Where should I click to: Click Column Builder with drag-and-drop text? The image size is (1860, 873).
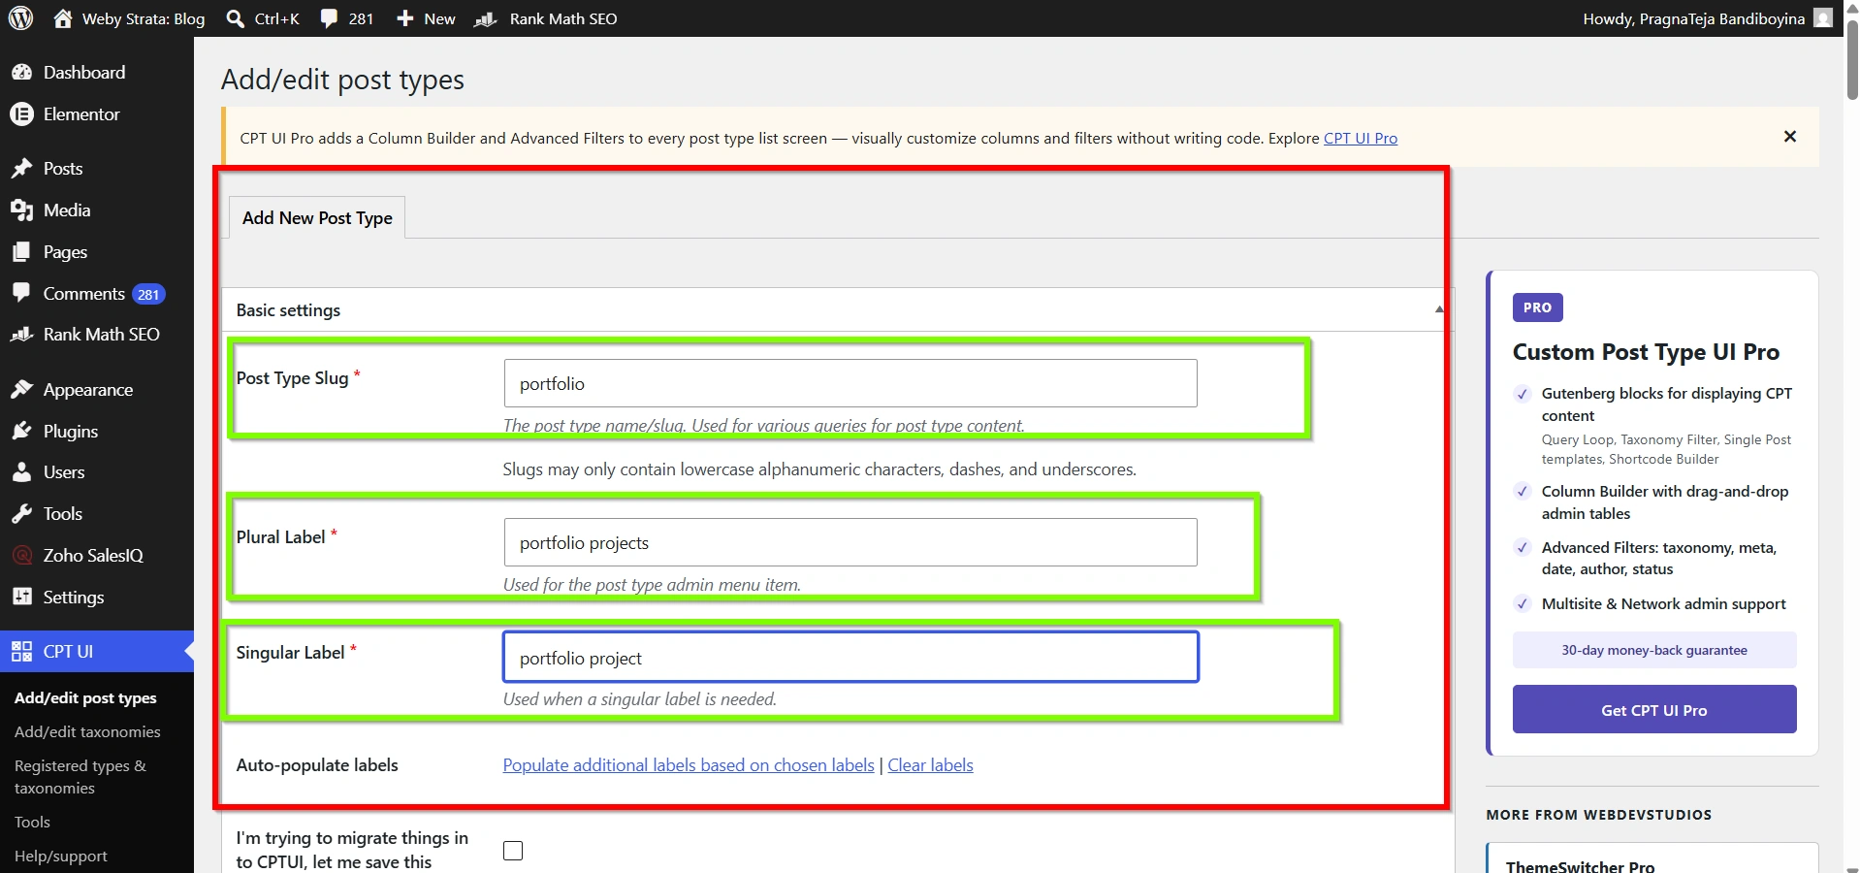pos(1665,502)
